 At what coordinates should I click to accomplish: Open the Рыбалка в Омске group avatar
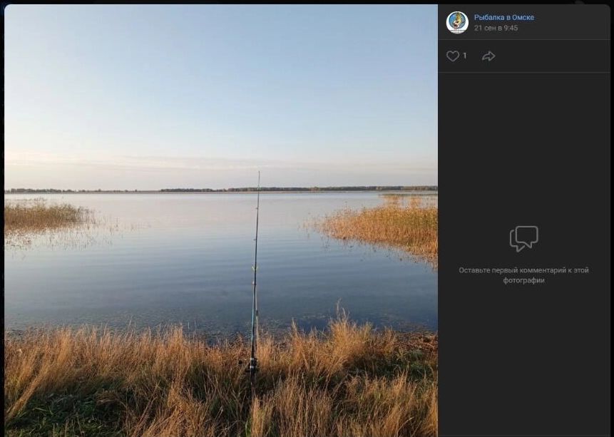coord(457,22)
